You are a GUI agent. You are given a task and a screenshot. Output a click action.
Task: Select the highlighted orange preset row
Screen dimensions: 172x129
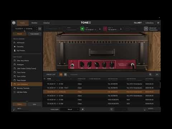pos(101,92)
